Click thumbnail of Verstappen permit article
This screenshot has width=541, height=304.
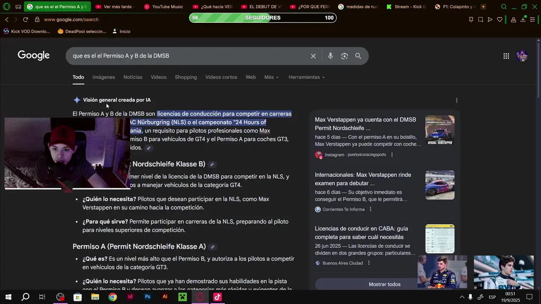[x=440, y=130]
